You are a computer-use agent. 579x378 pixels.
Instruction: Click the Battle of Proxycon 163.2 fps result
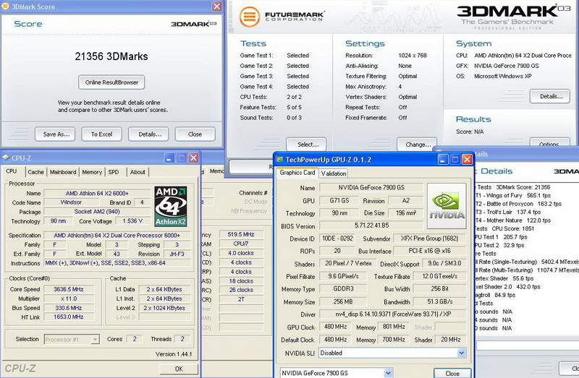coord(518,204)
